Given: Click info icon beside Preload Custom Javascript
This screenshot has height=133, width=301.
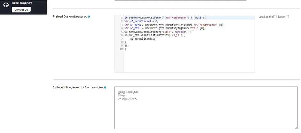Looking at the screenshot, I should 89,16.
